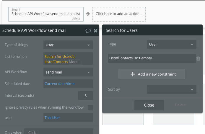Close the Schedule API Workflow panel
This screenshot has height=134, width=205.
coord(95,30)
